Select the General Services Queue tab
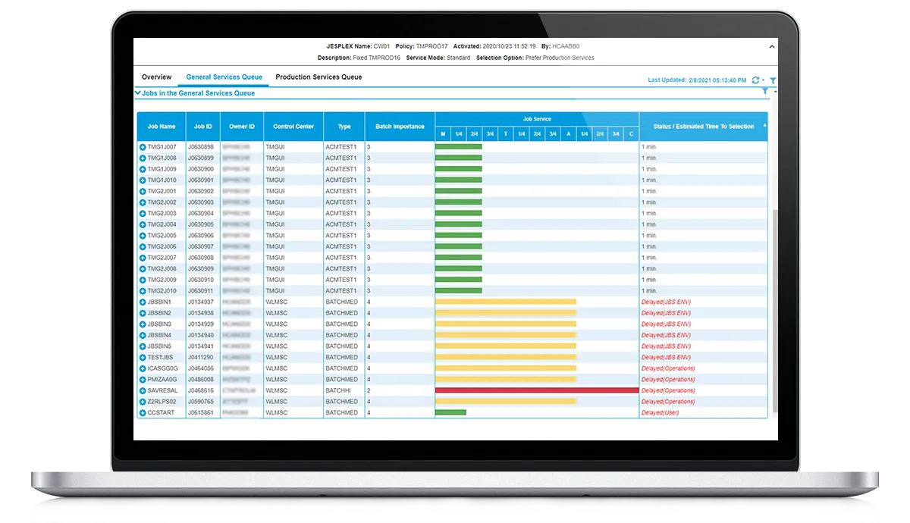The image size is (910, 523). [x=224, y=77]
